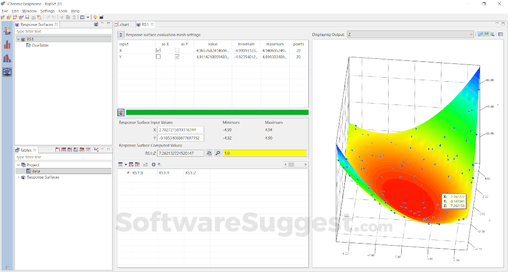Open the Help menu
Viewport: 508px width, 272px height.
pyautogui.click(x=76, y=11)
